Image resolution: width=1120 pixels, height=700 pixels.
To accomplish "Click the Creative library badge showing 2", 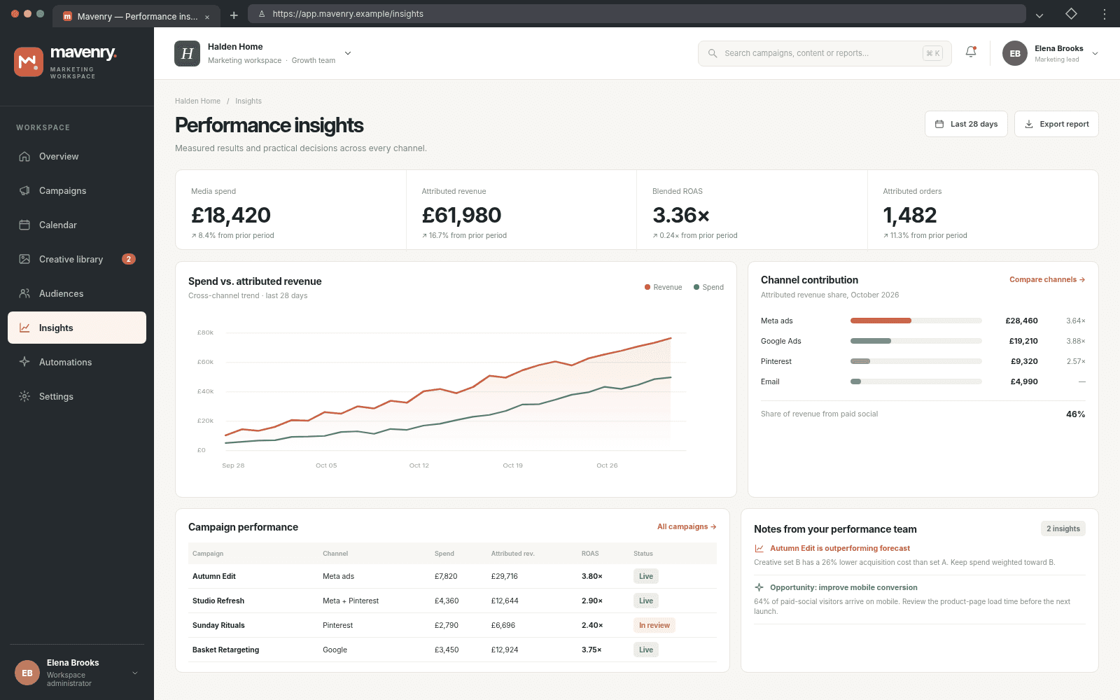I will click(129, 259).
